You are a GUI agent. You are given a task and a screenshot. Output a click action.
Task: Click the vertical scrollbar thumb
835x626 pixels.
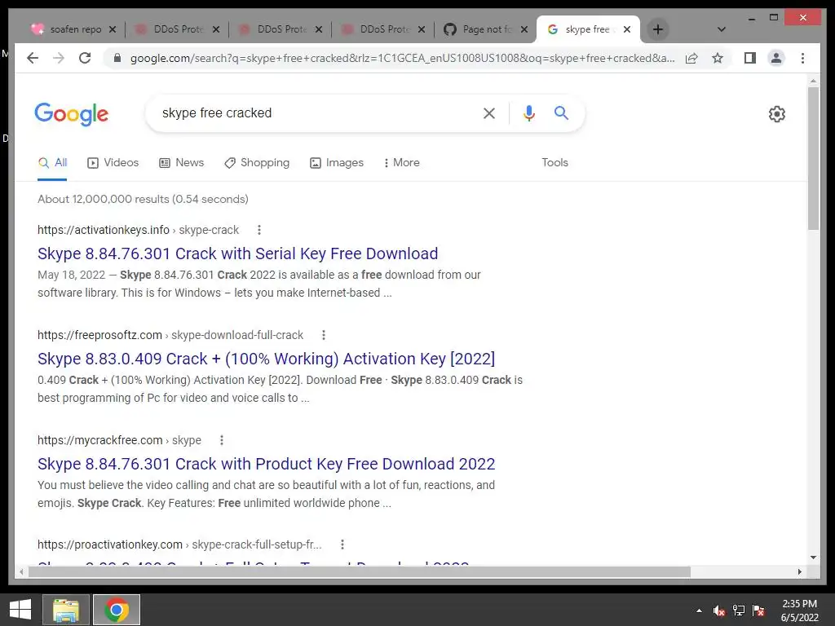click(813, 158)
